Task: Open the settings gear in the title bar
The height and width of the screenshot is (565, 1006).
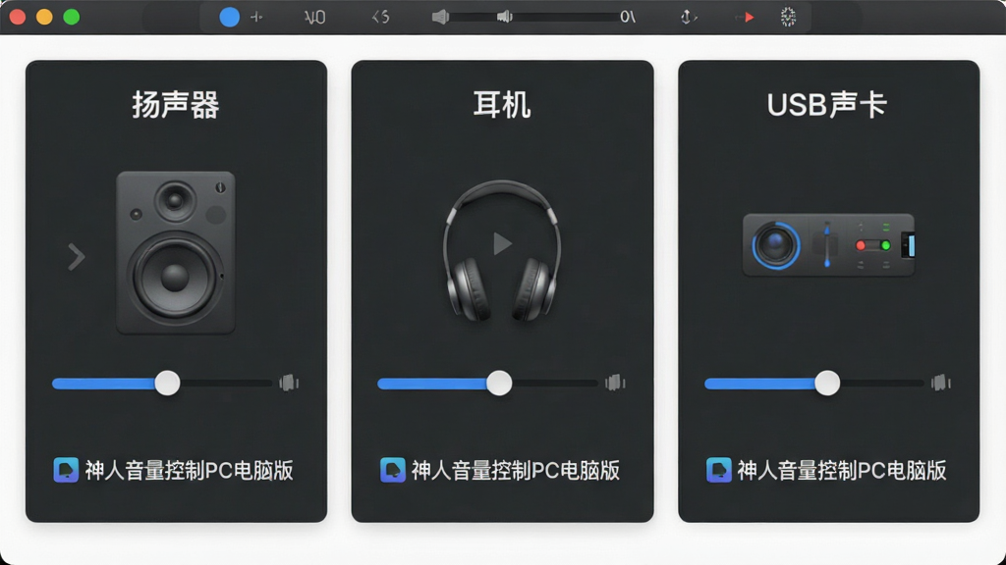Action: [788, 17]
